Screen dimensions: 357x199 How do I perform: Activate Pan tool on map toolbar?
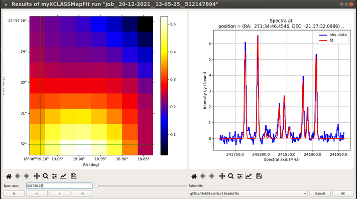point(37,176)
